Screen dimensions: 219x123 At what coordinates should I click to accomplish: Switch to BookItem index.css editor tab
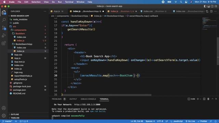pyautogui.click(x=155, y=11)
